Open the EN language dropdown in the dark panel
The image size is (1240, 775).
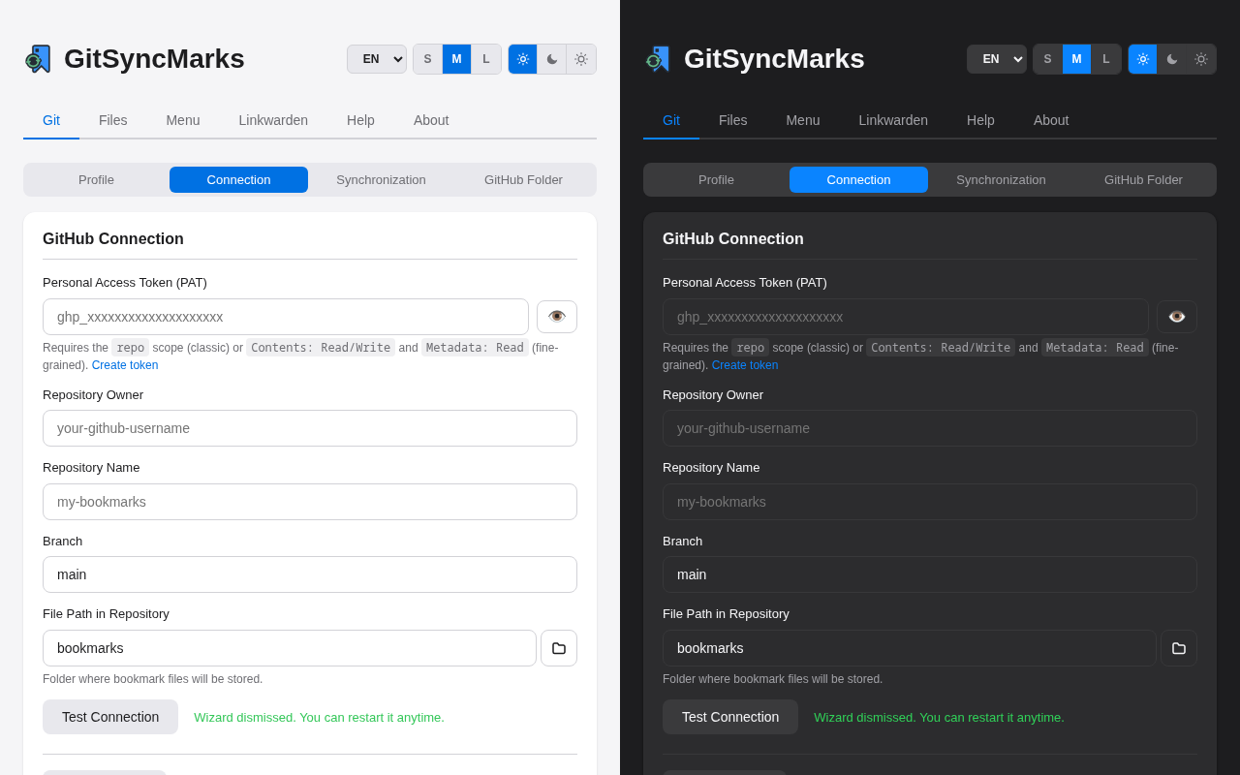(997, 59)
